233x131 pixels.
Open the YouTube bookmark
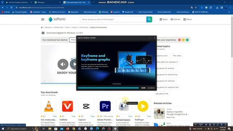point(5,12)
